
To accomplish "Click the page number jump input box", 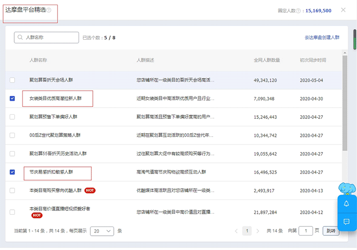I will tap(305, 231).
